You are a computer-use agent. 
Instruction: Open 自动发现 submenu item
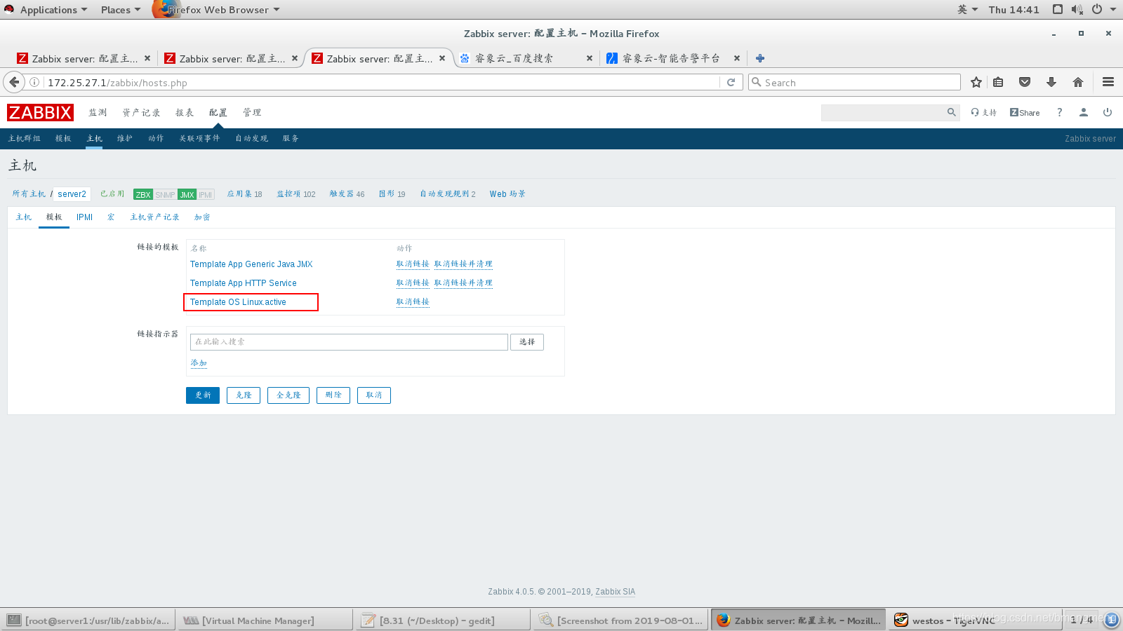tap(251, 138)
